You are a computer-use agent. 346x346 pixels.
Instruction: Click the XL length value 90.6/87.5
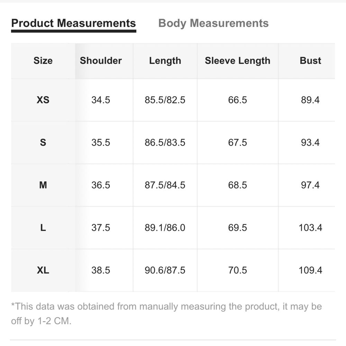165,270
